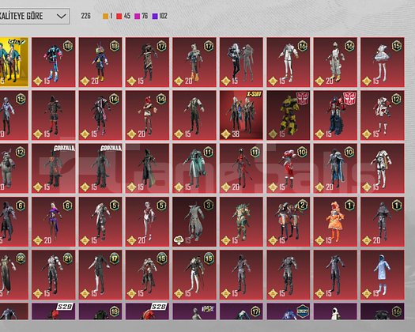Click the X-SUIT label on the 38-cost card
This screenshot has height=332, width=415.
pyautogui.click(x=254, y=94)
